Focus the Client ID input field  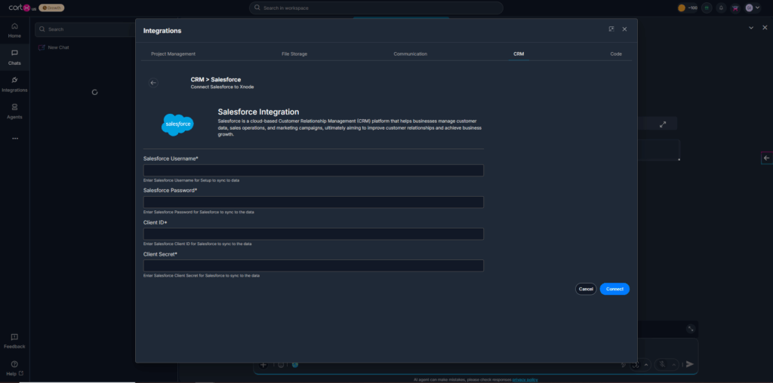click(x=313, y=234)
